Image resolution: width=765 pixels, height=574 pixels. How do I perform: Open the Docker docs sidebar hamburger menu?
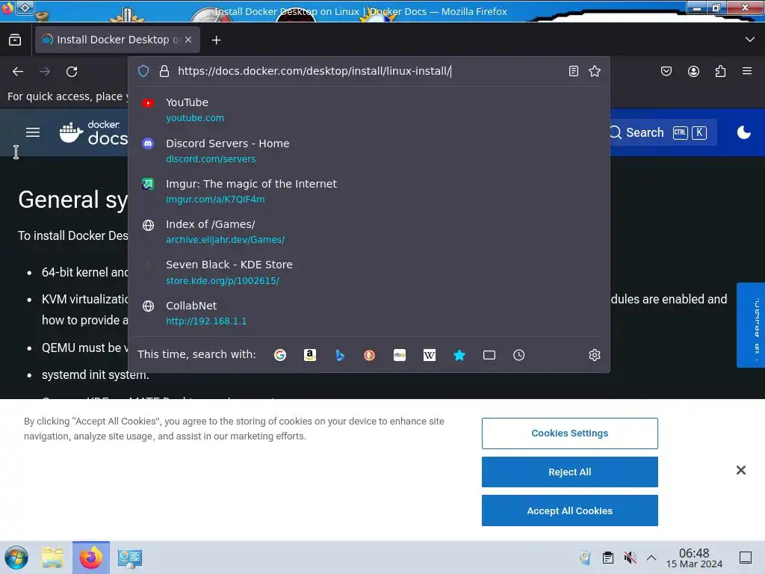[33, 132]
